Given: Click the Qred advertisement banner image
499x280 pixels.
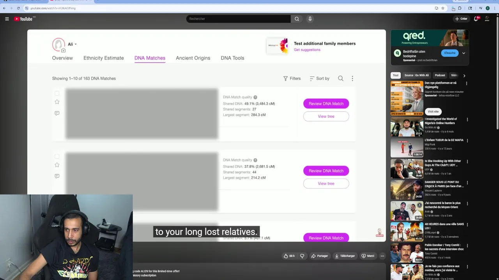Looking at the screenshot, I should (430, 38).
